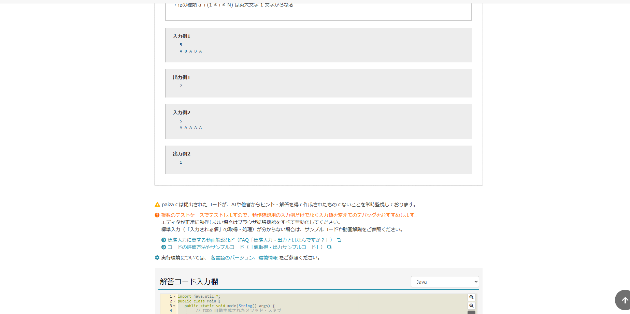Image resolution: width=630 pixels, height=314 pixels.
Task: Click the 入力例1 sample input text A B A B A
Action: (x=191, y=51)
